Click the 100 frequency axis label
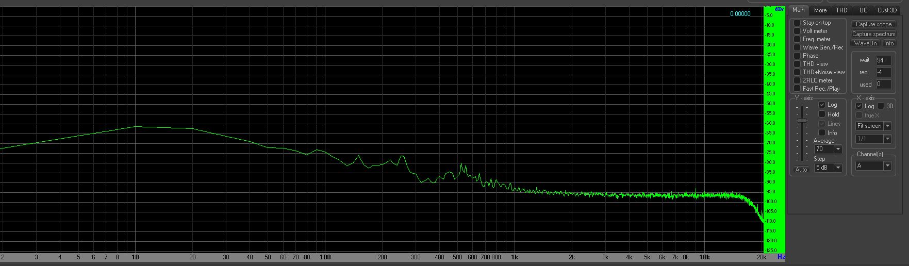909x266 pixels. (325, 257)
